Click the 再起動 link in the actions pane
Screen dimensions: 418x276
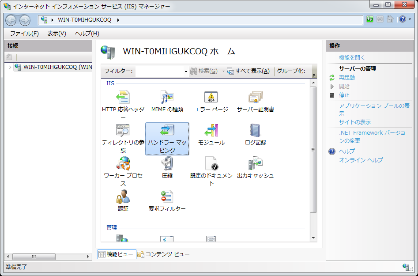[346, 77]
